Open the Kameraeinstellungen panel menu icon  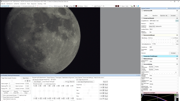coord(177,35)
